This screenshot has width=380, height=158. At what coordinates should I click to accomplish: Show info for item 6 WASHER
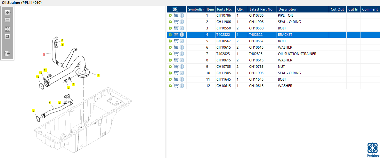click(x=182, y=47)
